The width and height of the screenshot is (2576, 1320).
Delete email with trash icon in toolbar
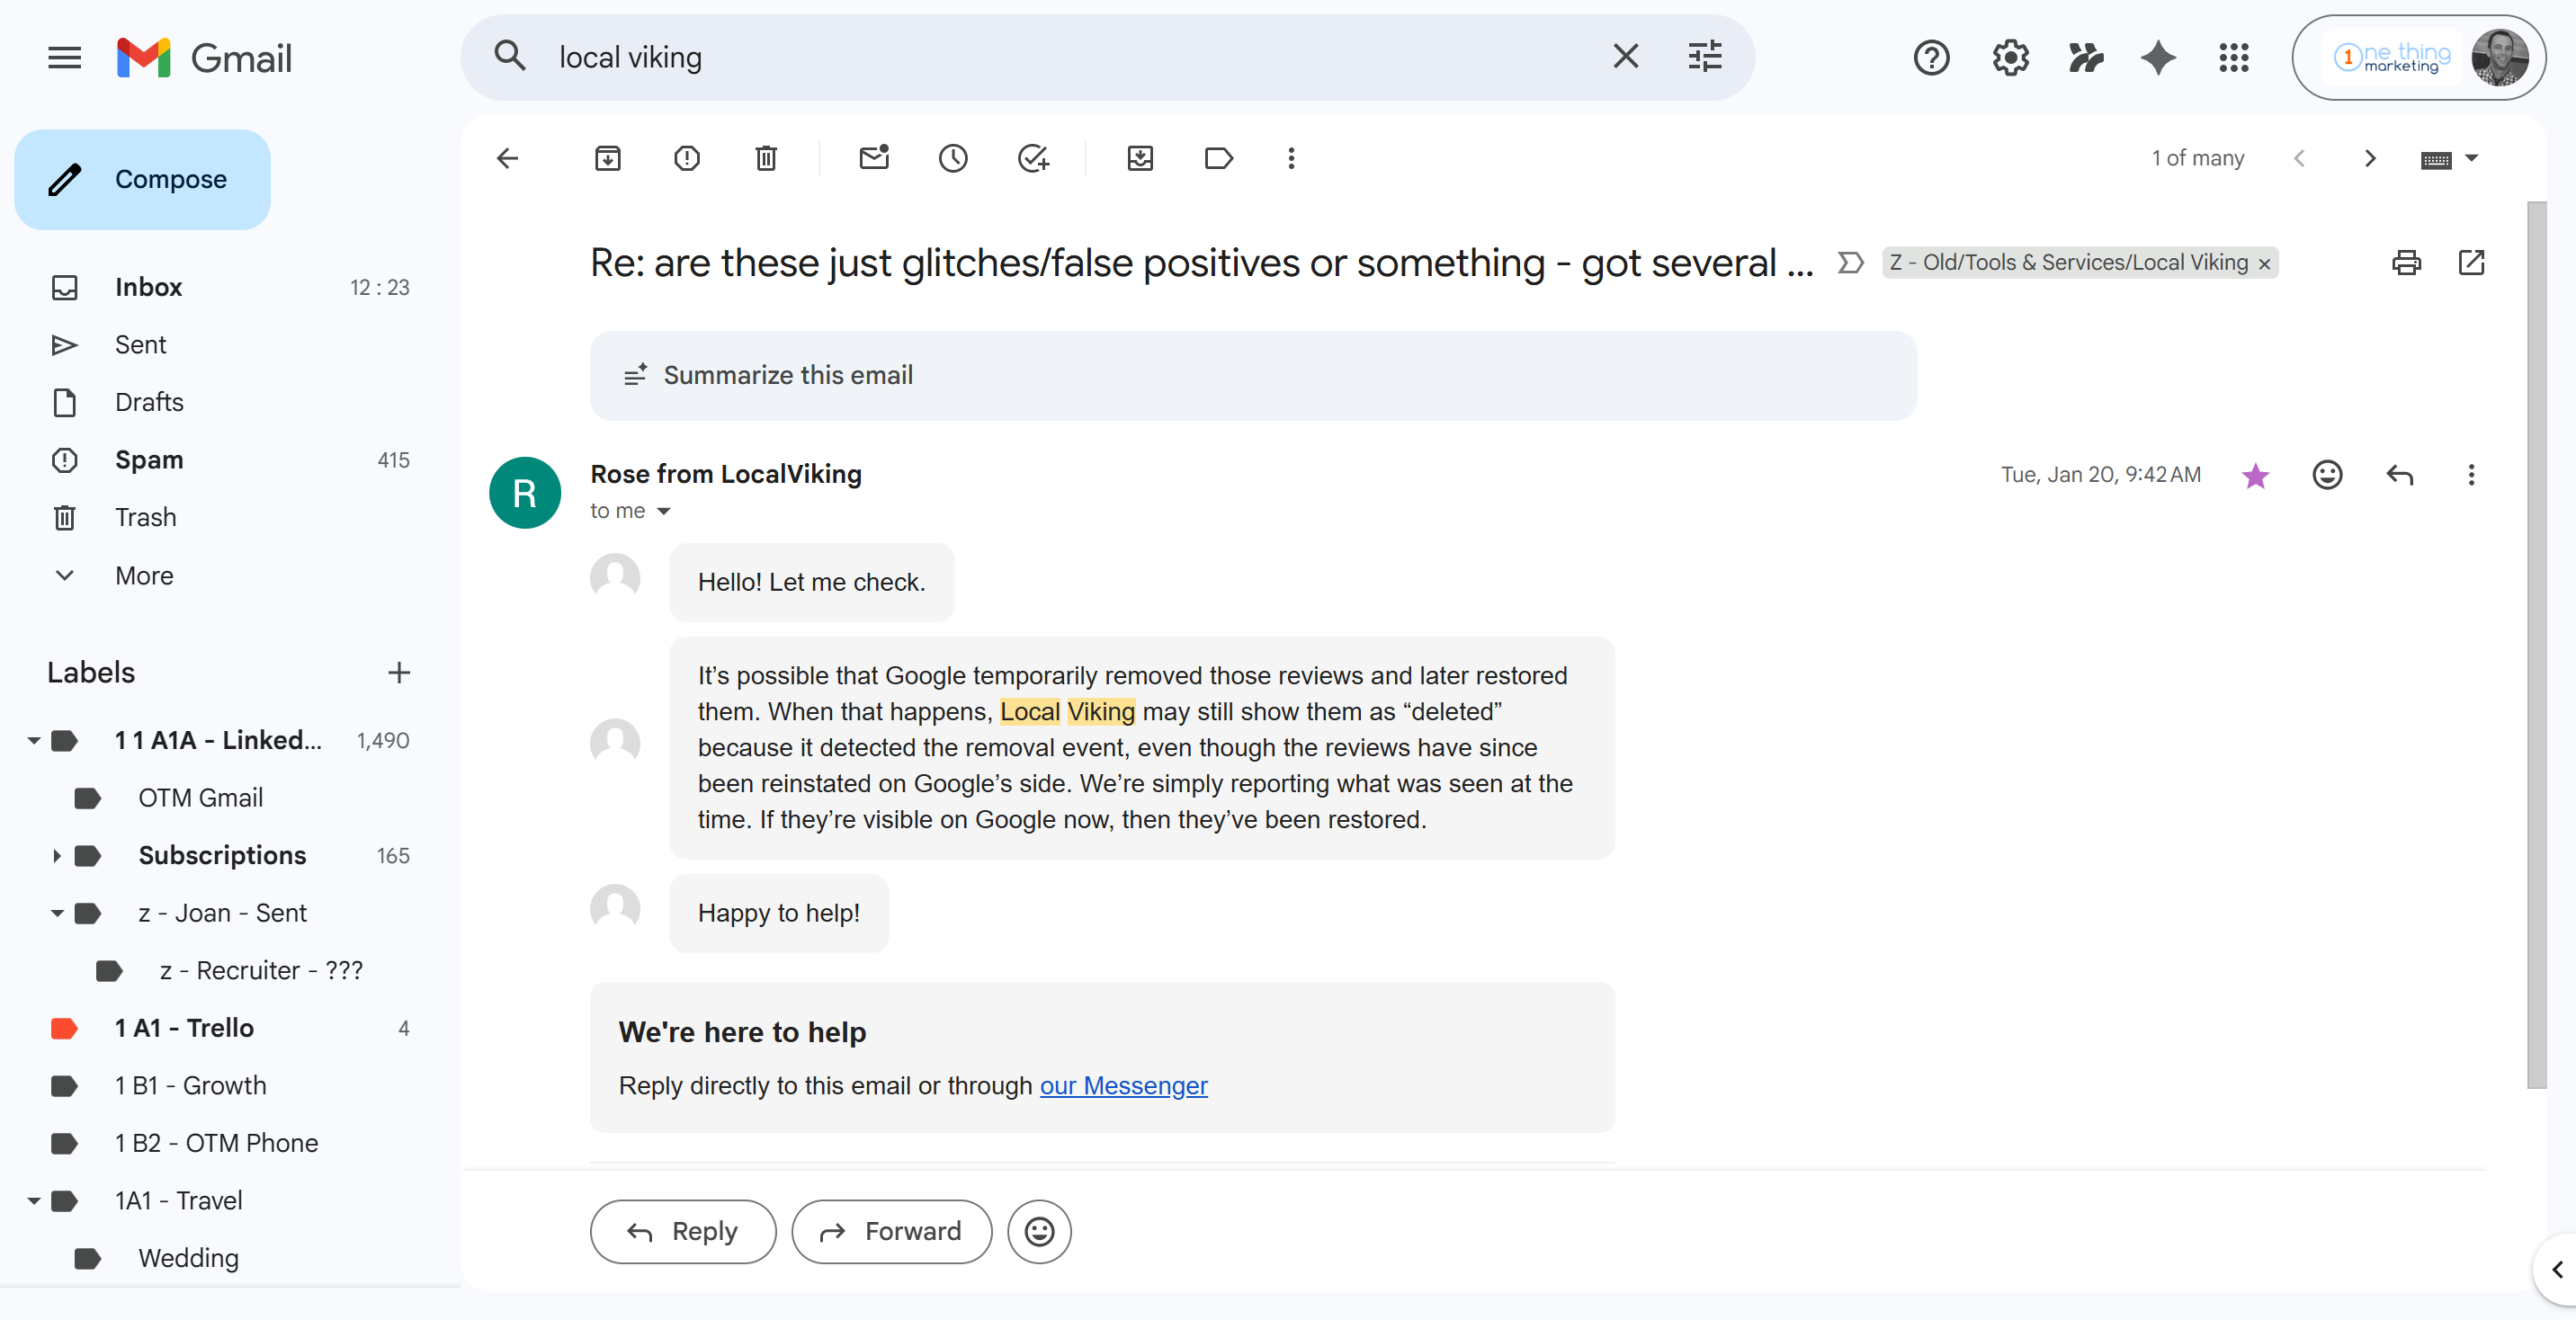click(x=766, y=158)
